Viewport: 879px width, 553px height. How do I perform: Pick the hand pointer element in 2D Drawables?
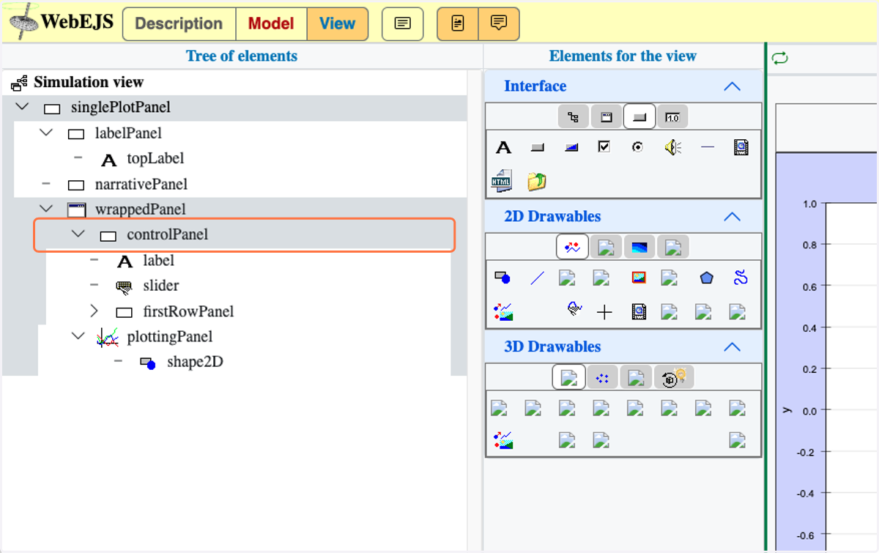click(574, 311)
